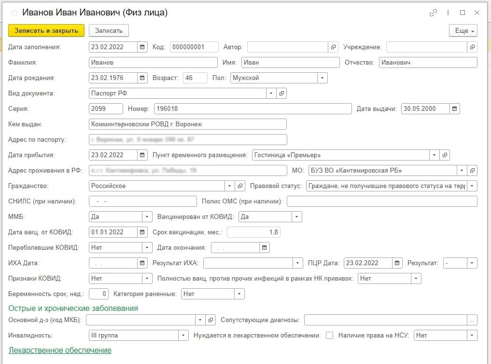This screenshot has width=491, height=364.
Task: Open calendar for Дата окончания
Action: (264, 247)
